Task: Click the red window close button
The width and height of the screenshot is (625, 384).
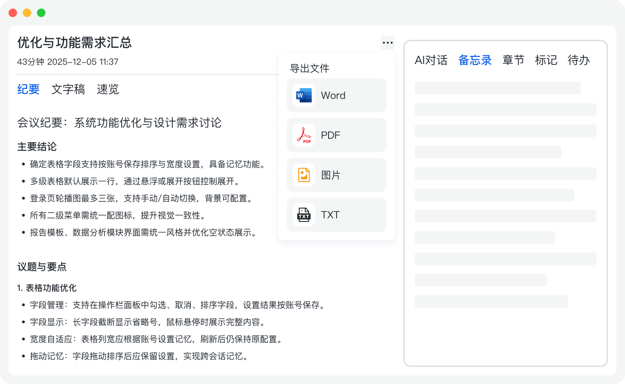Action: [x=13, y=13]
